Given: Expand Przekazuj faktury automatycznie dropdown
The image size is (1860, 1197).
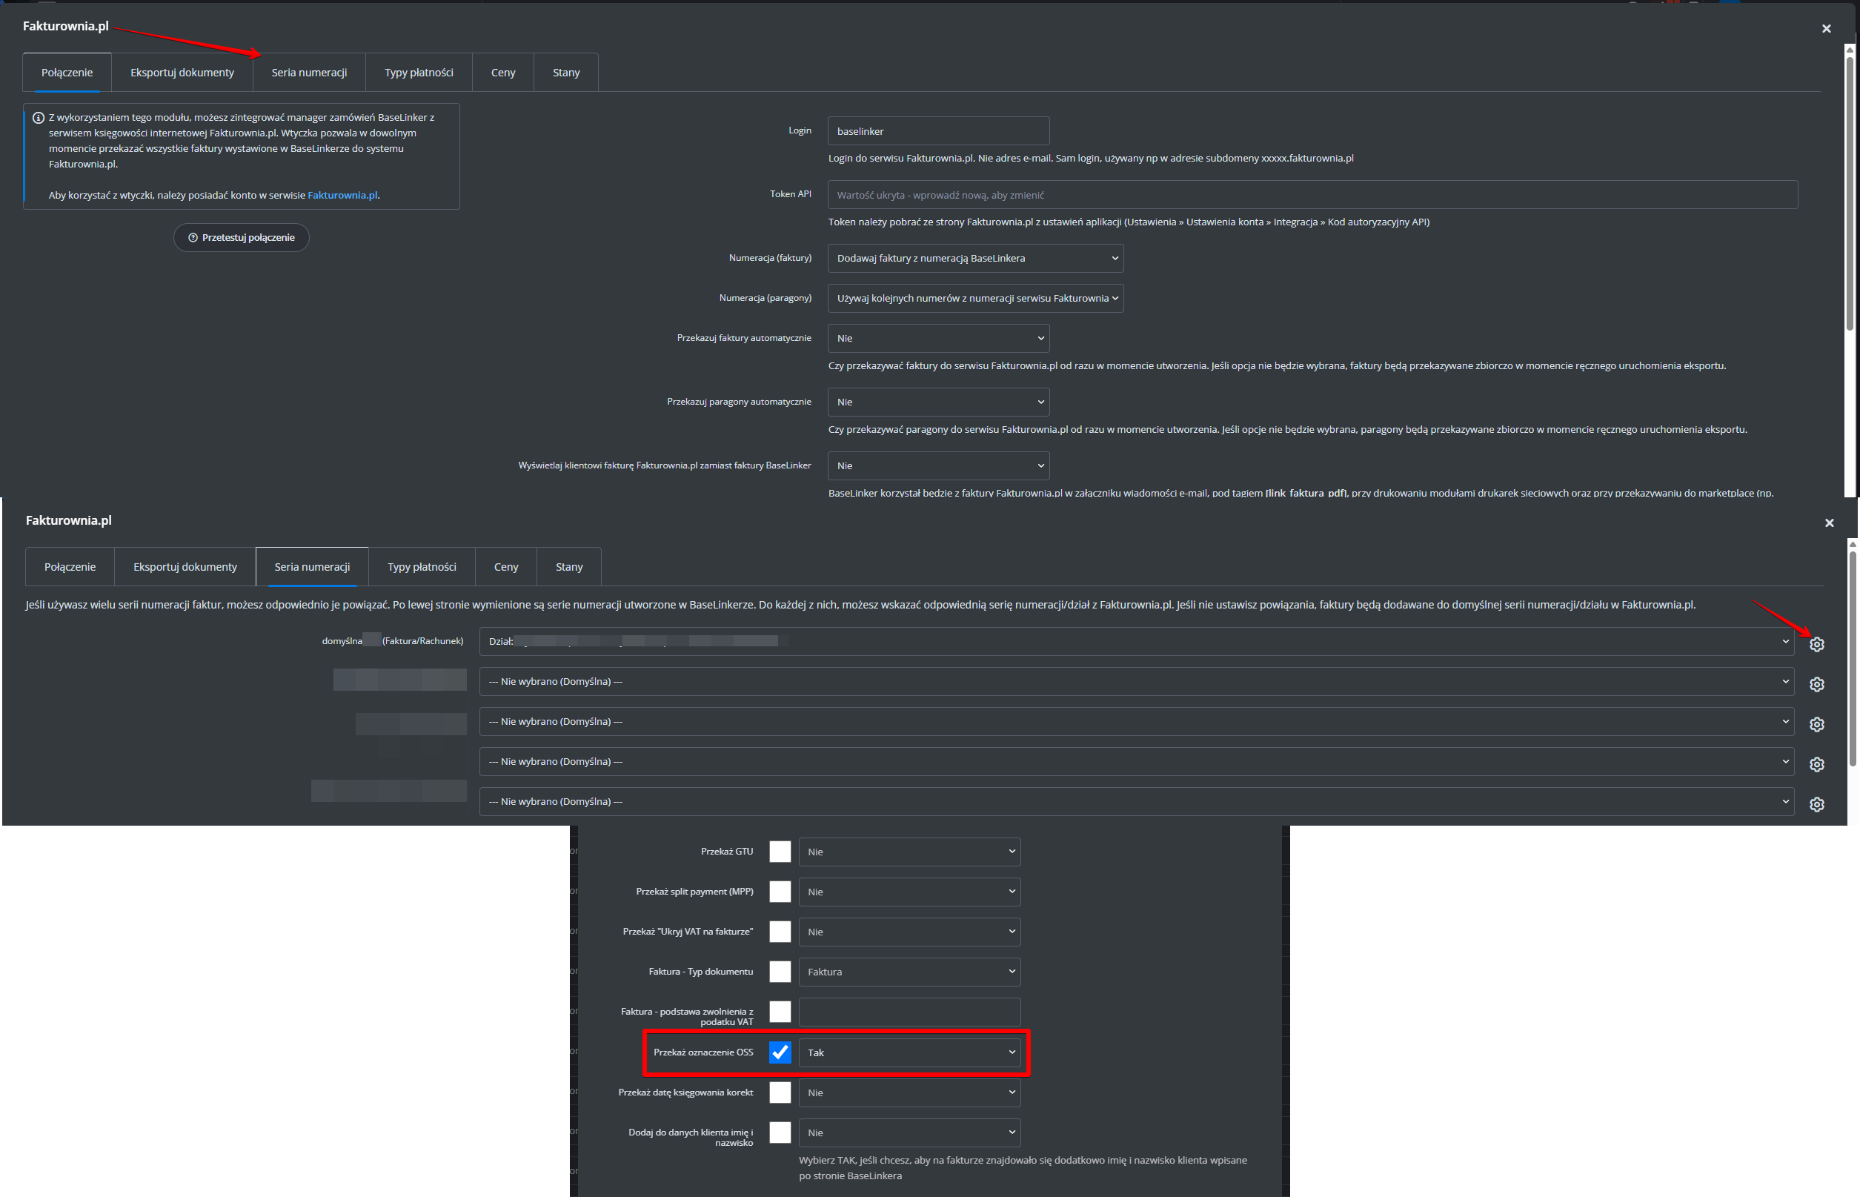Looking at the screenshot, I should pos(937,338).
